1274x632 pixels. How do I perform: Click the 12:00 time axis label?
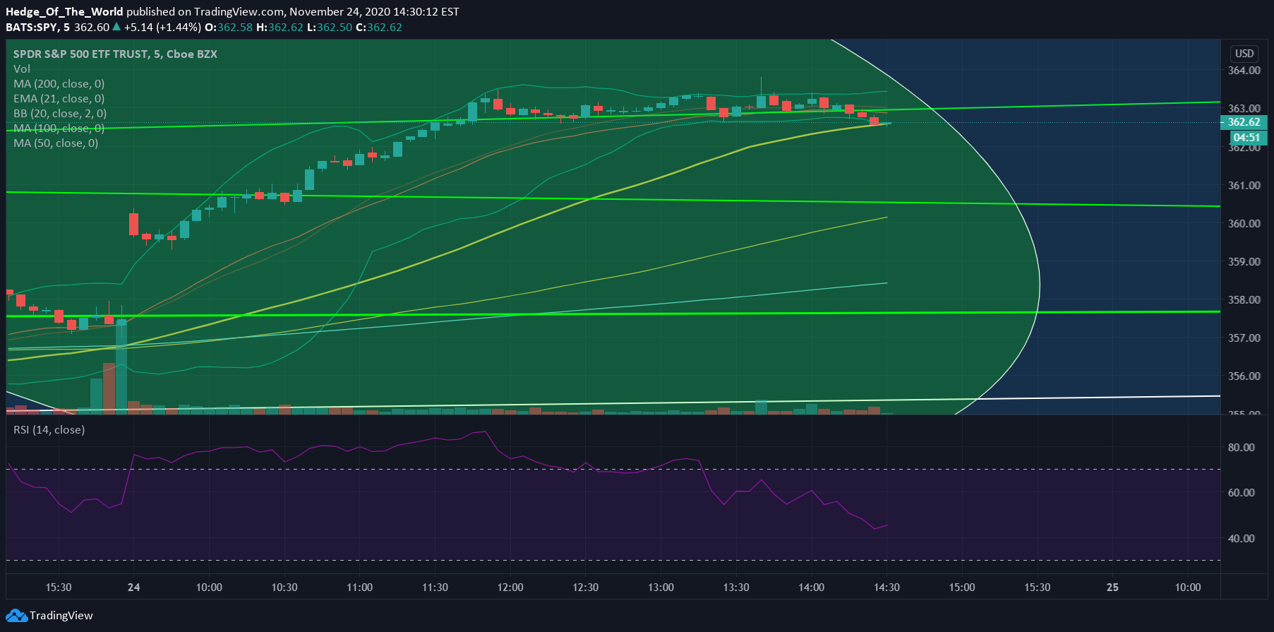pyautogui.click(x=510, y=588)
